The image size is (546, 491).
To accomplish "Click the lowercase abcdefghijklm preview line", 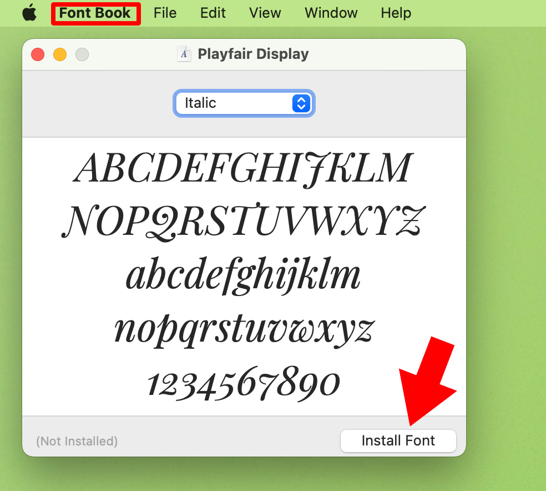I will pos(243,275).
